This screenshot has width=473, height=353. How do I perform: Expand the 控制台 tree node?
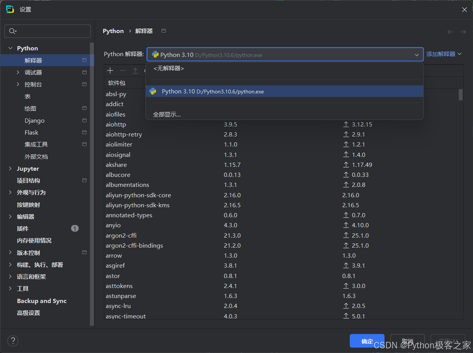(18, 84)
